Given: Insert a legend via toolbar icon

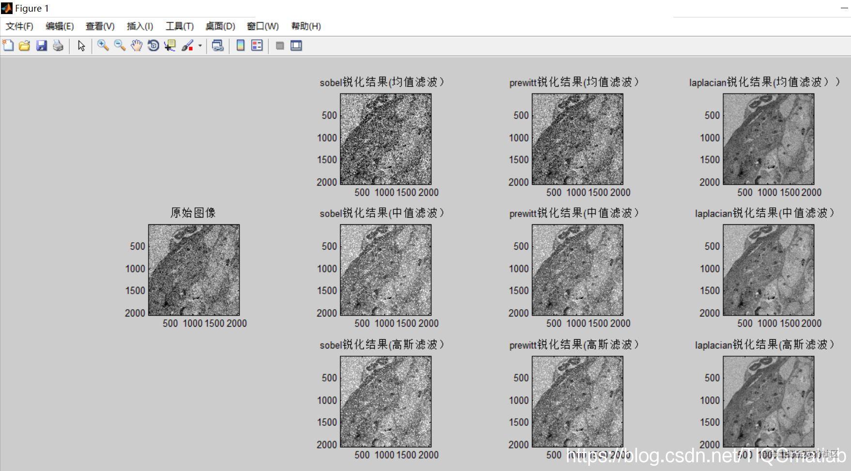Looking at the screenshot, I should click(x=257, y=46).
